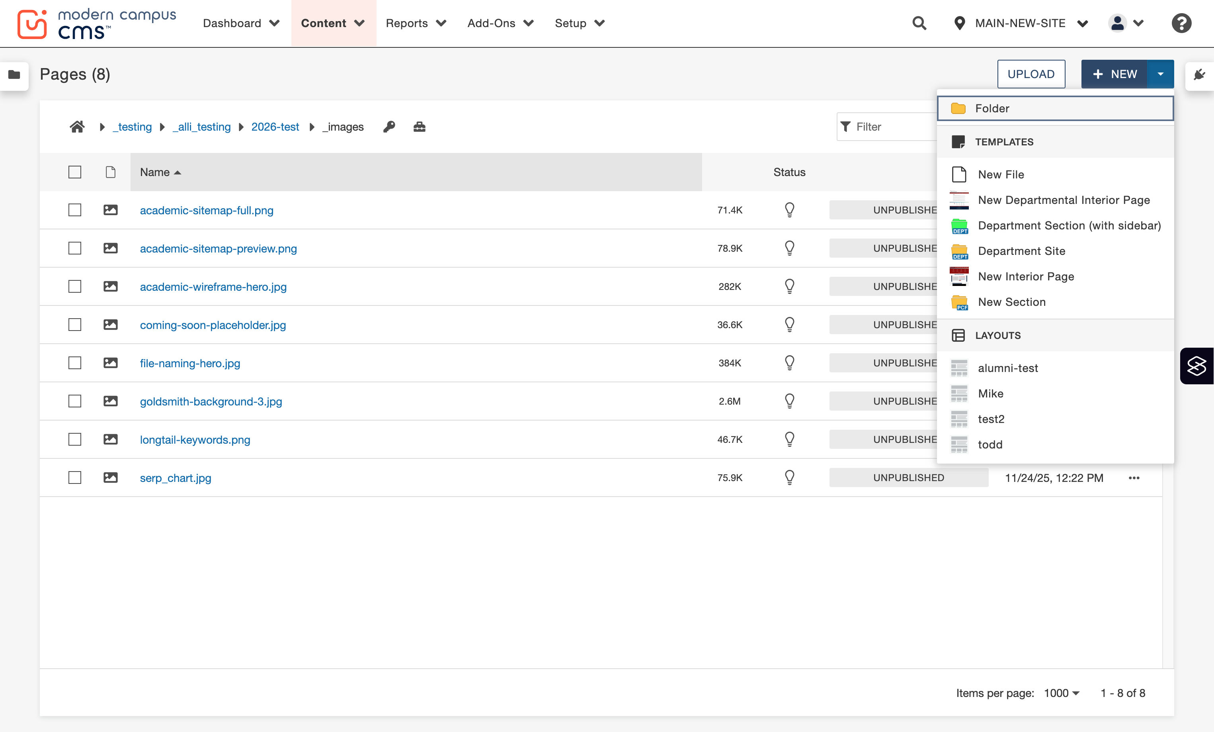This screenshot has width=1214, height=732.
Task: Expand the Dashboard menu
Action: [x=242, y=23]
